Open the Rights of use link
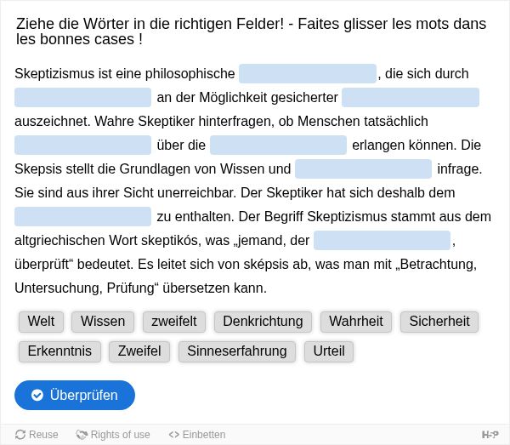 tap(113, 434)
